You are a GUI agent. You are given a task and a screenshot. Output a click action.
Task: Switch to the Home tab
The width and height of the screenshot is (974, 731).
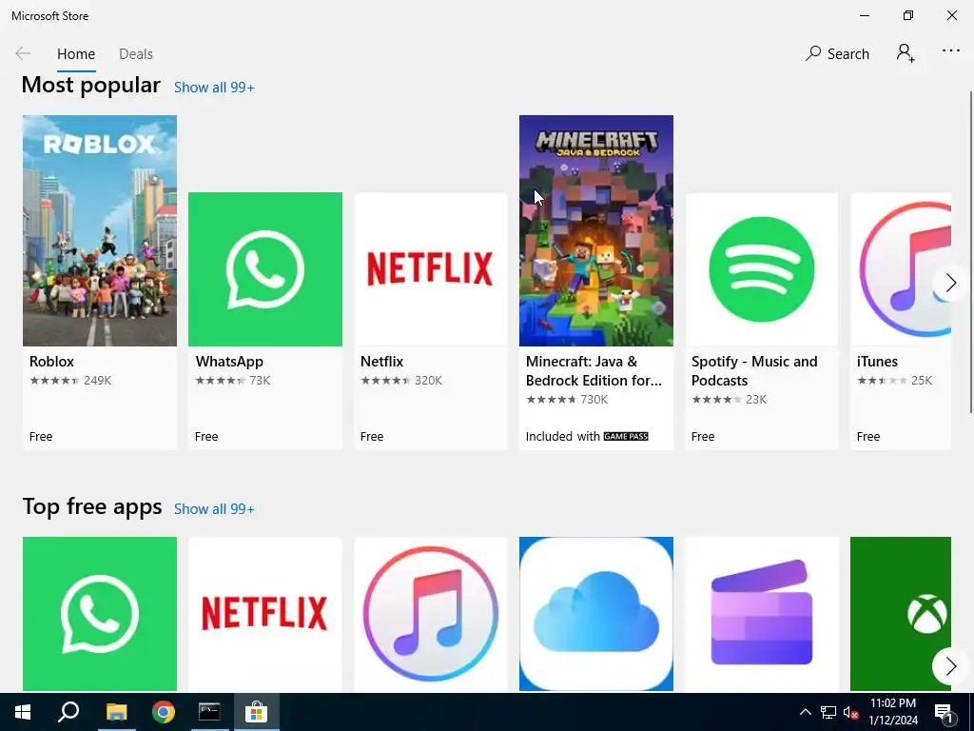[x=76, y=54]
